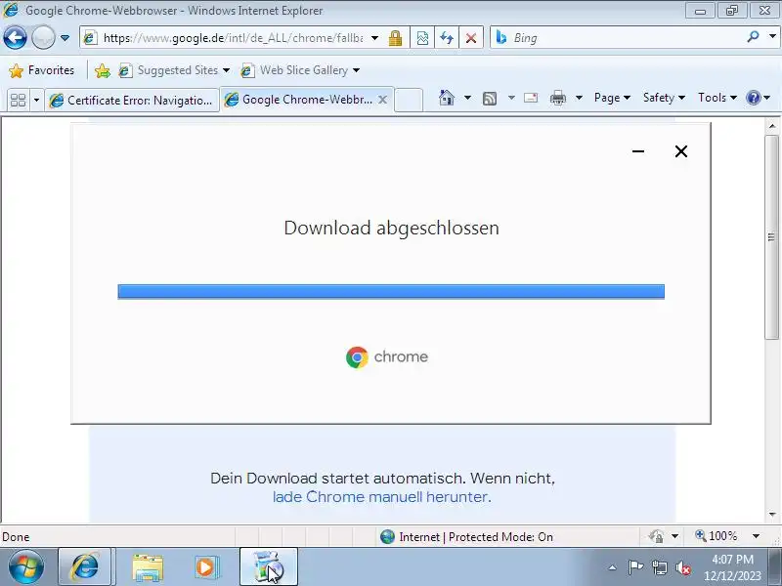Open the search provider dropdown arrow

(772, 37)
